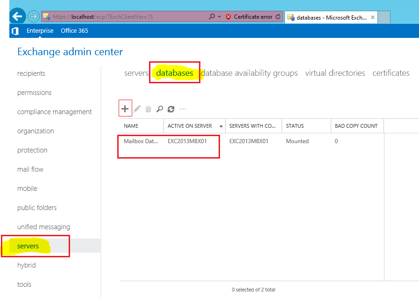The height and width of the screenshot is (298, 419).
Task: Click the browser Back arrow button
Action: click(x=17, y=16)
